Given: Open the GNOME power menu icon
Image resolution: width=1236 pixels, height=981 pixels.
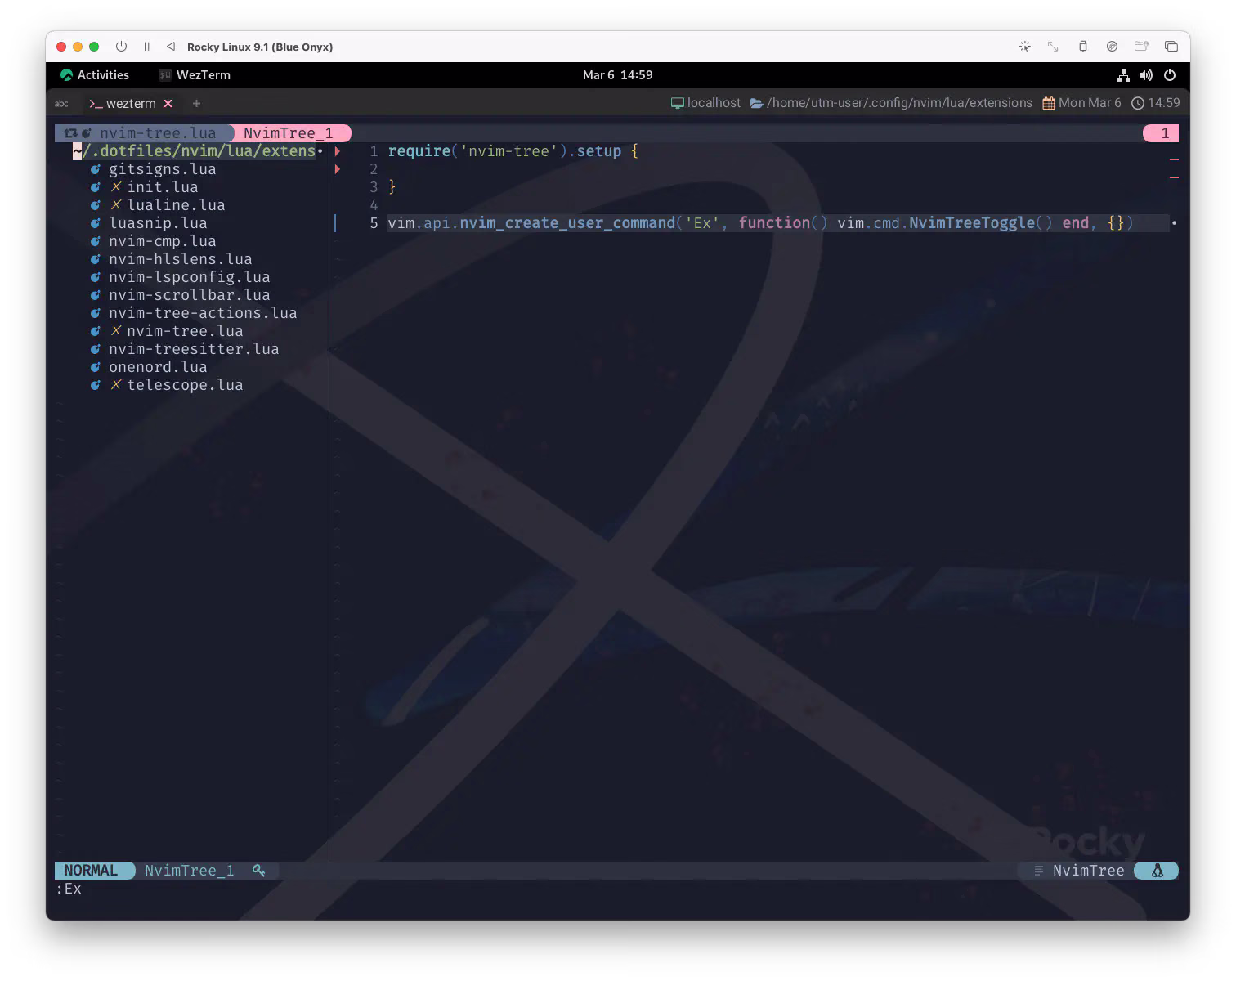Looking at the screenshot, I should (1170, 75).
